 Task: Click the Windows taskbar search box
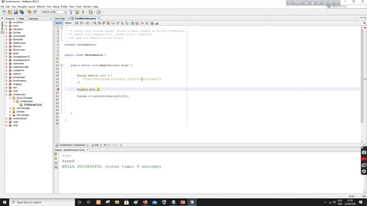coord(42,202)
